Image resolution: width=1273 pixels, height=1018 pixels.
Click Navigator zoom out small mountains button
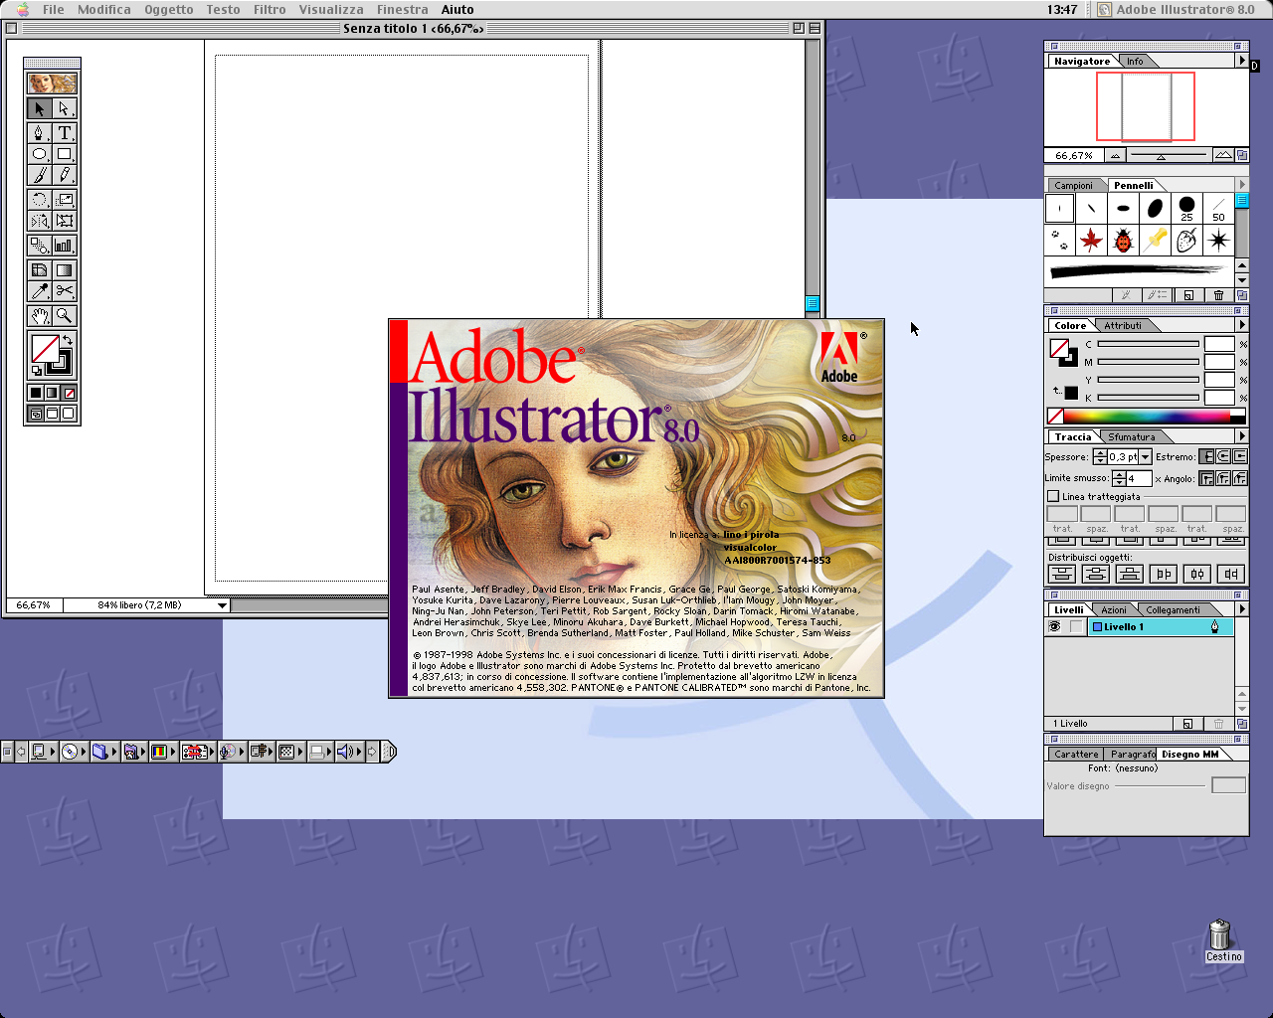(x=1116, y=156)
